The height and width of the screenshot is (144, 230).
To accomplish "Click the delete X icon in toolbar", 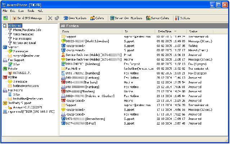I will (50, 18).
